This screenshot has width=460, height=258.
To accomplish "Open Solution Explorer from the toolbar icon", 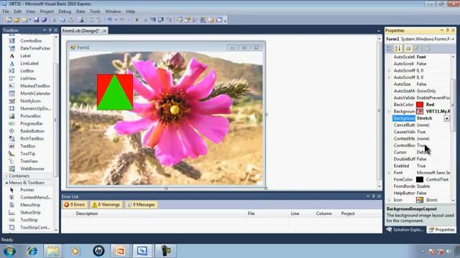I will (x=179, y=20).
